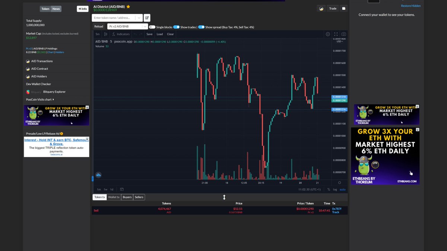Disable the Show trades switch
Image resolution: width=447 pixels, height=251 pixels.
pyautogui.click(x=176, y=27)
